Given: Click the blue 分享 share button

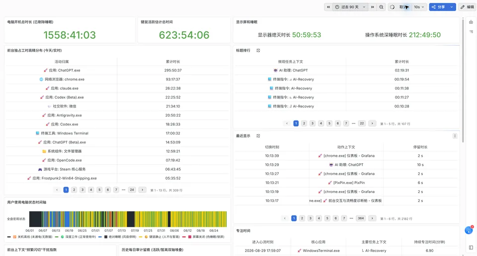Looking at the screenshot, I should (x=438, y=7).
